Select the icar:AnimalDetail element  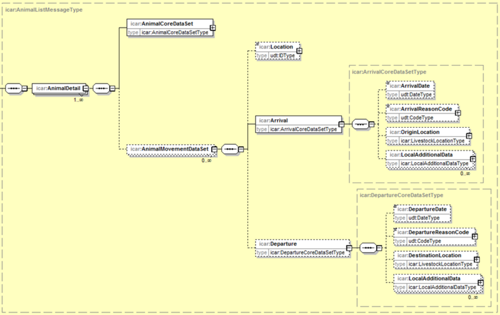[x=59, y=89]
